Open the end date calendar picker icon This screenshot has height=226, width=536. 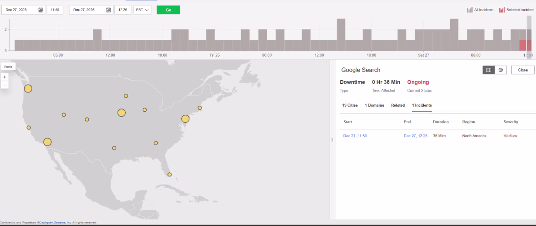(x=108, y=10)
